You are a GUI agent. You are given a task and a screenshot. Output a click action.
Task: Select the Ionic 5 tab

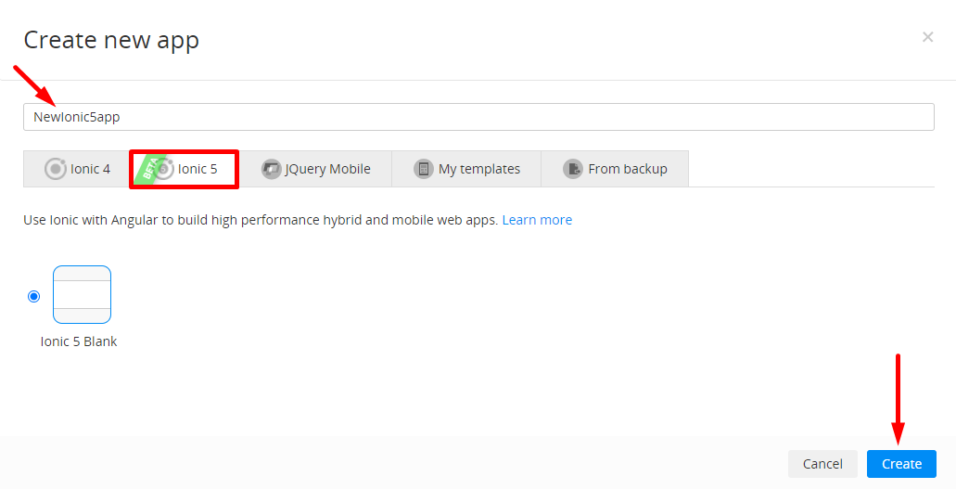point(185,169)
